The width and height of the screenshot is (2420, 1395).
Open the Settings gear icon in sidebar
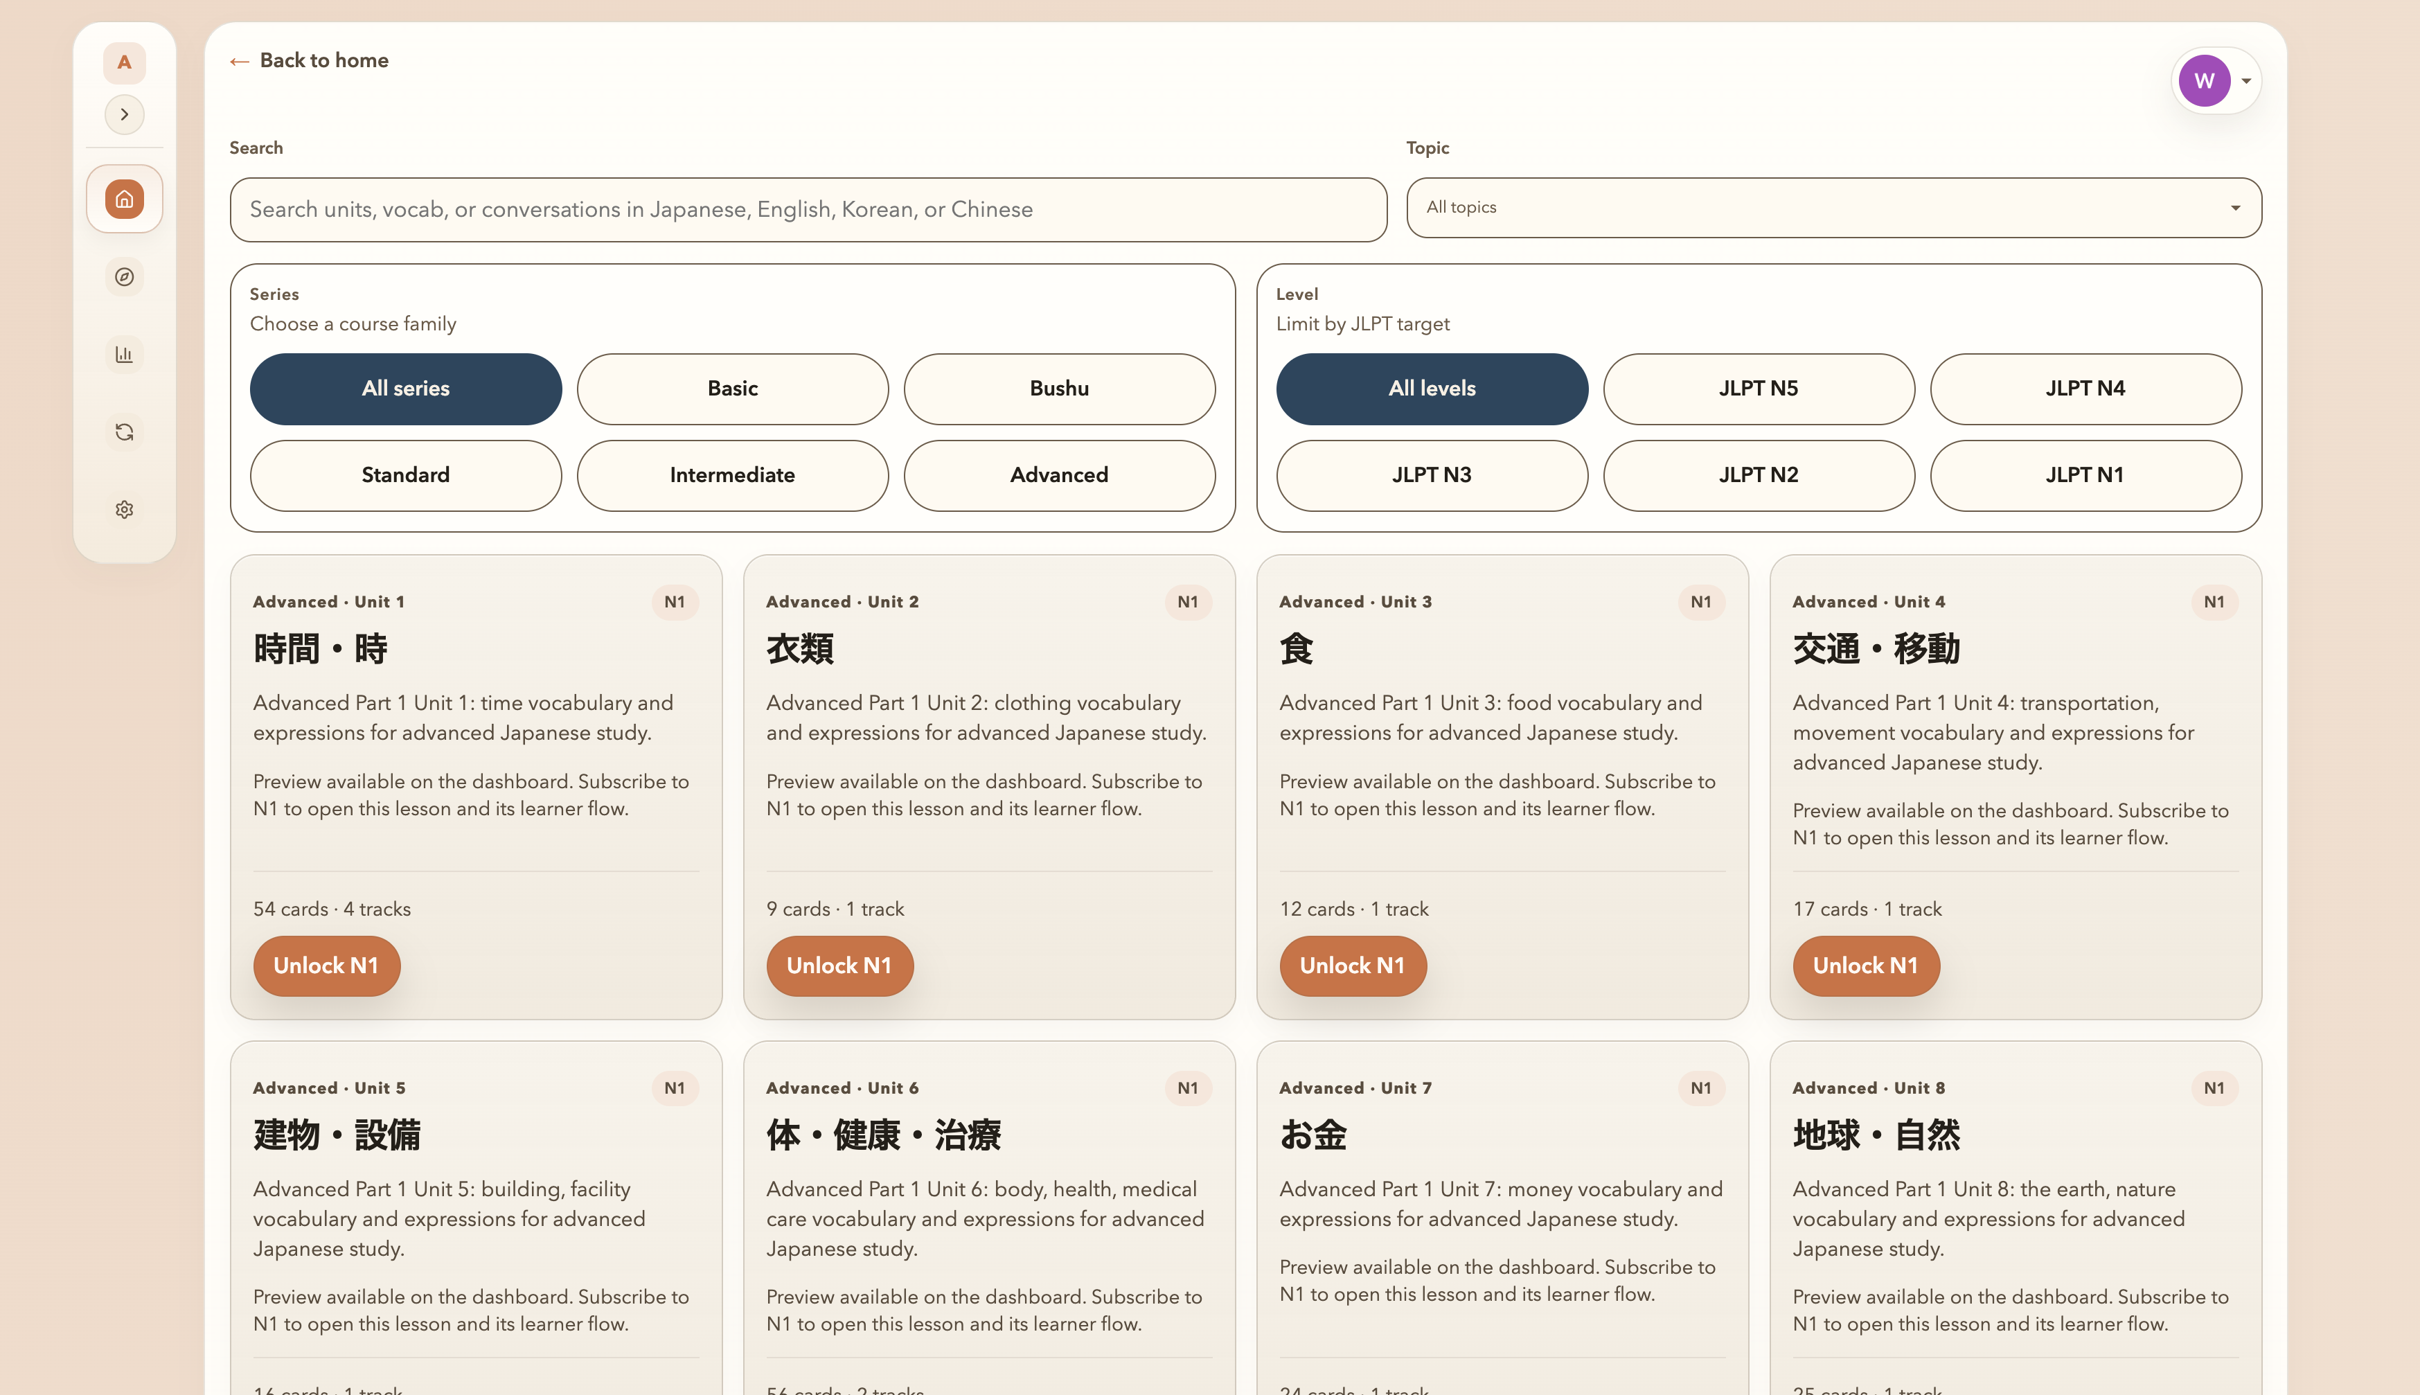pyautogui.click(x=125, y=510)
